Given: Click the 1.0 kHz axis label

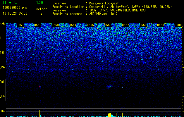Looking at the screenshot, I should pyautogui.click(x=2, y=53).
